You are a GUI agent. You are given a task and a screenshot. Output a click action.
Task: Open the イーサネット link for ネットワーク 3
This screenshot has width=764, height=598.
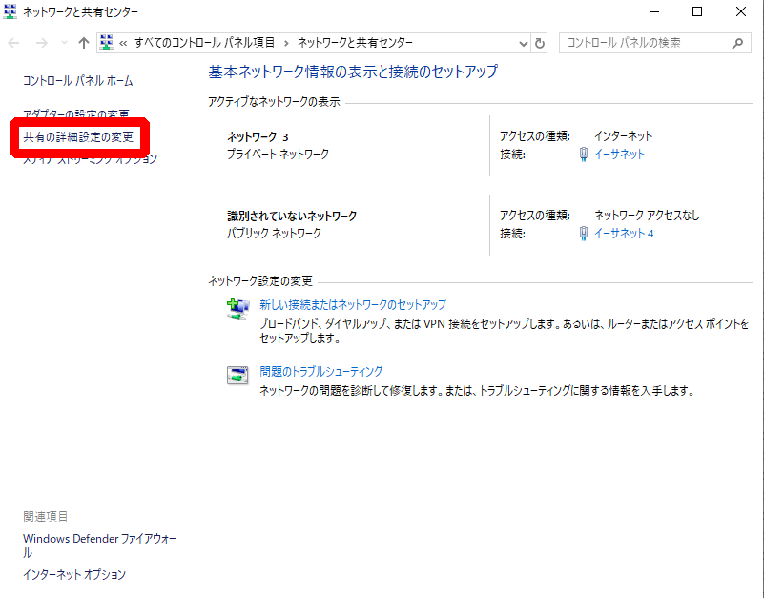click(619, 154)
